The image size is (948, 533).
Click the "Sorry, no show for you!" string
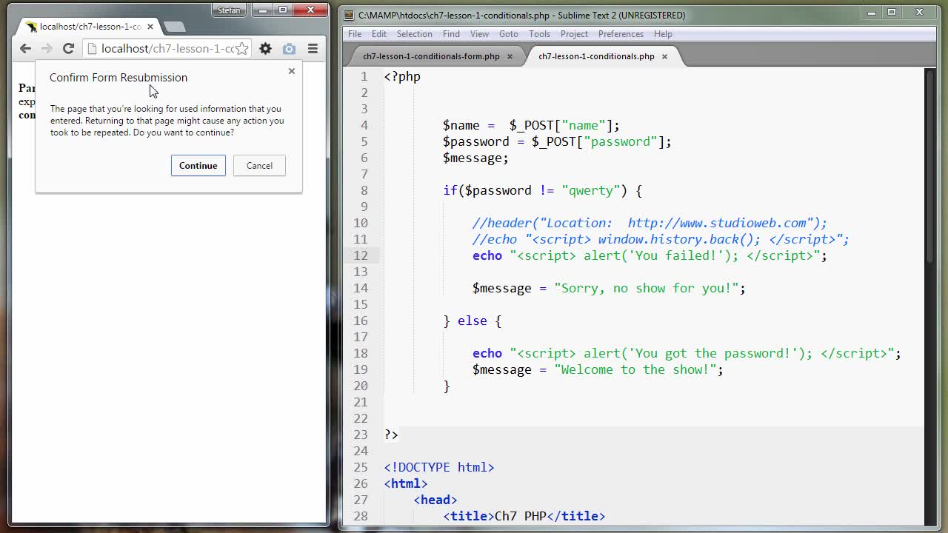pos(646,288)
